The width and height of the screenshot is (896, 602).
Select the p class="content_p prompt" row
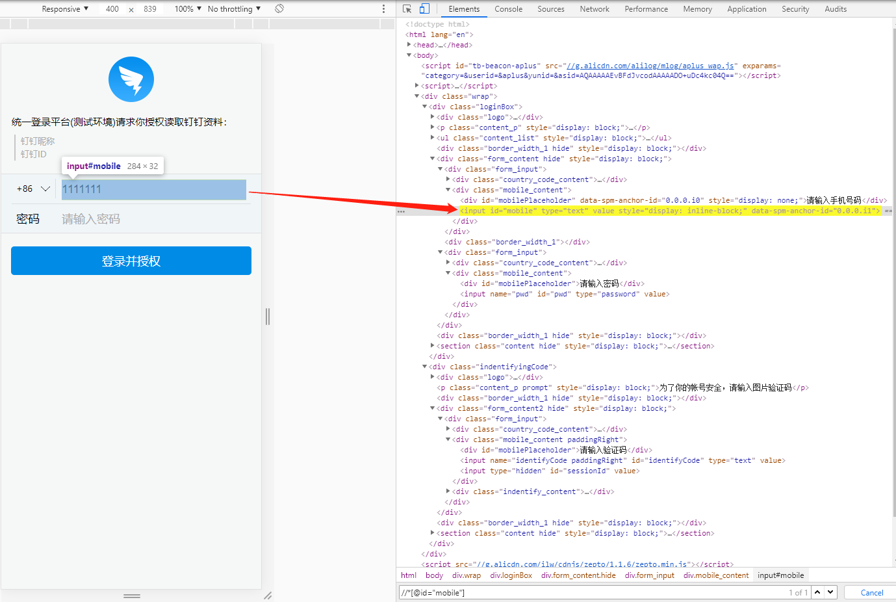(622, 387)
